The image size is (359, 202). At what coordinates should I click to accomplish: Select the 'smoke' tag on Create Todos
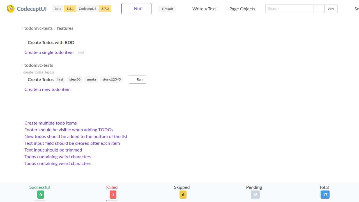click(x=91, y=79)
